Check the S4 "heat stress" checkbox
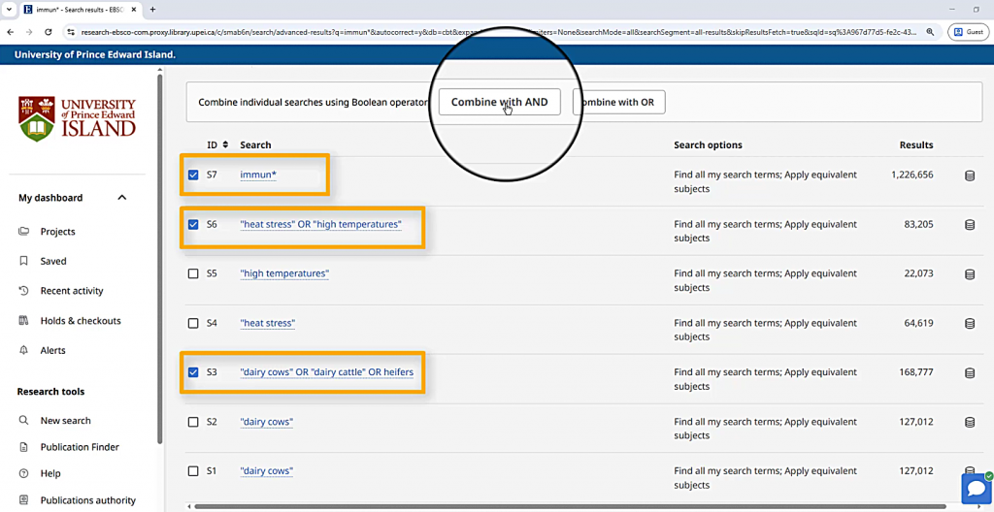The image size is (994, 512). click(x=193, y=324)
